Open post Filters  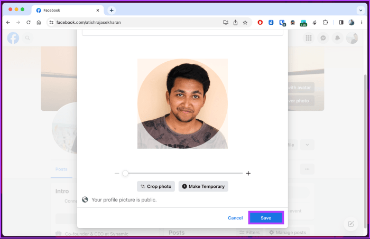[249, 233]
